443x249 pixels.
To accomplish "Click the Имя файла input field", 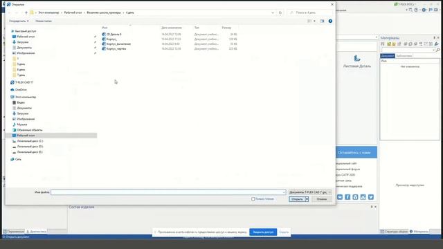I will pos(168,192).
